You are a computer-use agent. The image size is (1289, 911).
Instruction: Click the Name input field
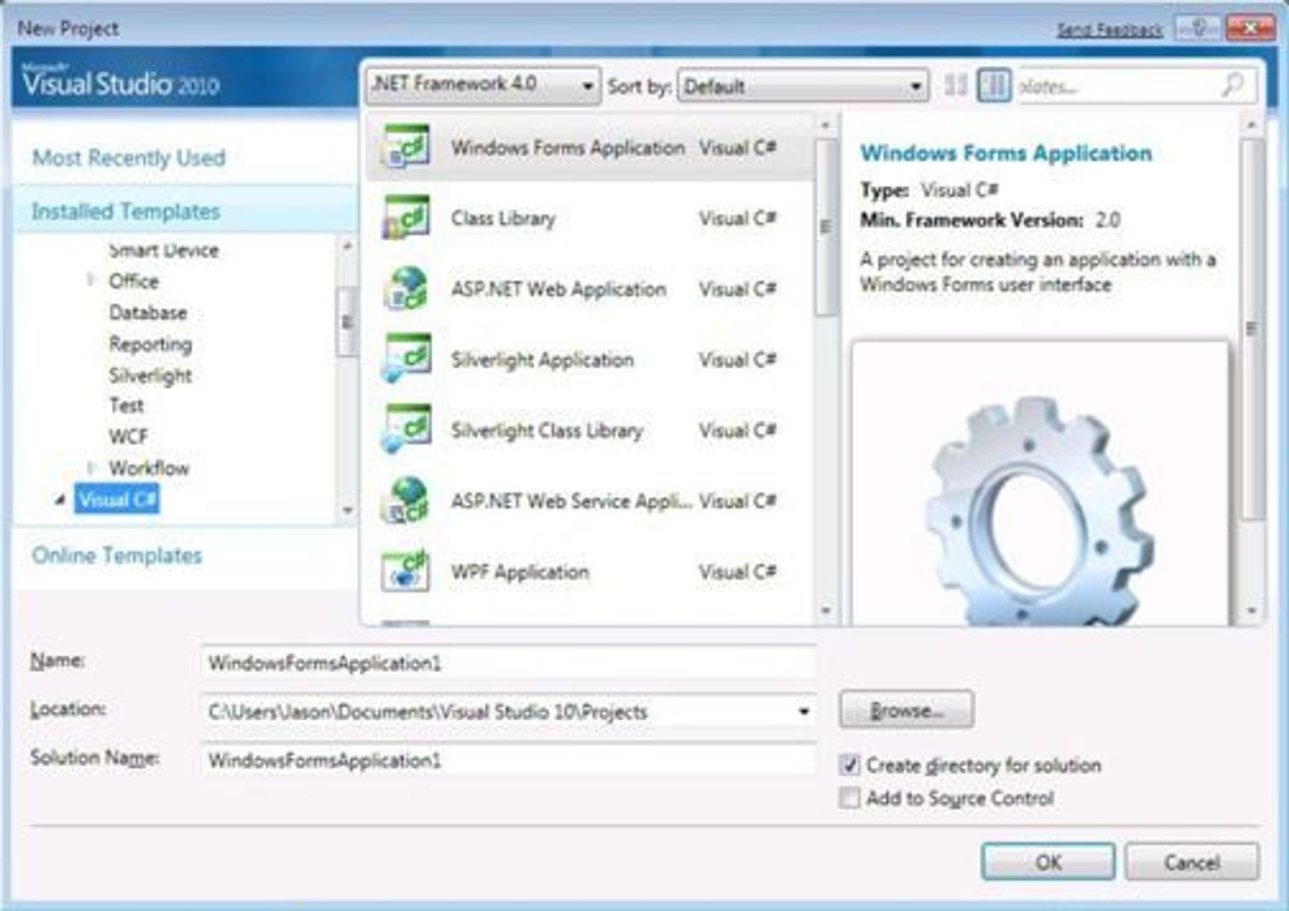509,662
